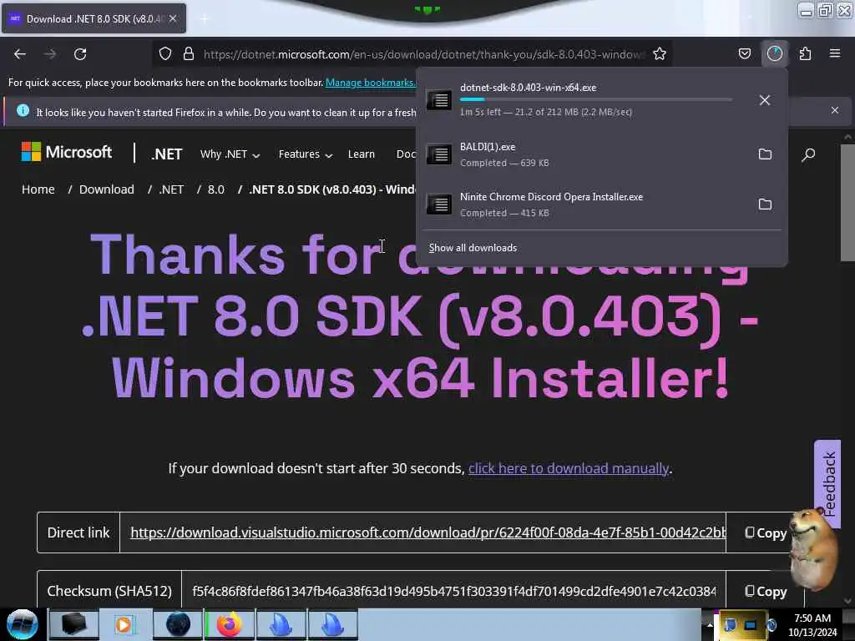The image size is (855, 641).
Task: Open the dark globe taskbar icon
Action: [x=178, y=624]
